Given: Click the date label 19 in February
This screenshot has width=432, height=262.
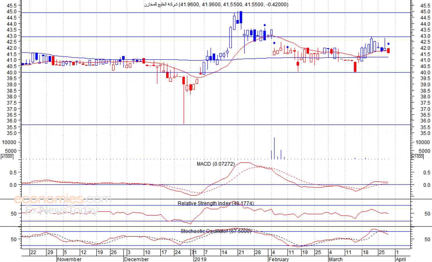Looking at the screenshot, I should [x=305, y=252].
